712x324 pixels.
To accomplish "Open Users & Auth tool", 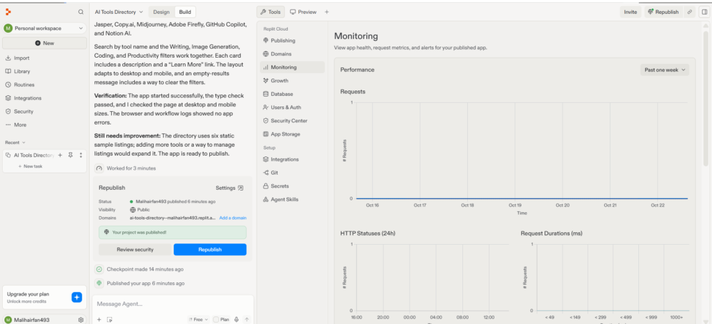I will click(x=293, y=107).
